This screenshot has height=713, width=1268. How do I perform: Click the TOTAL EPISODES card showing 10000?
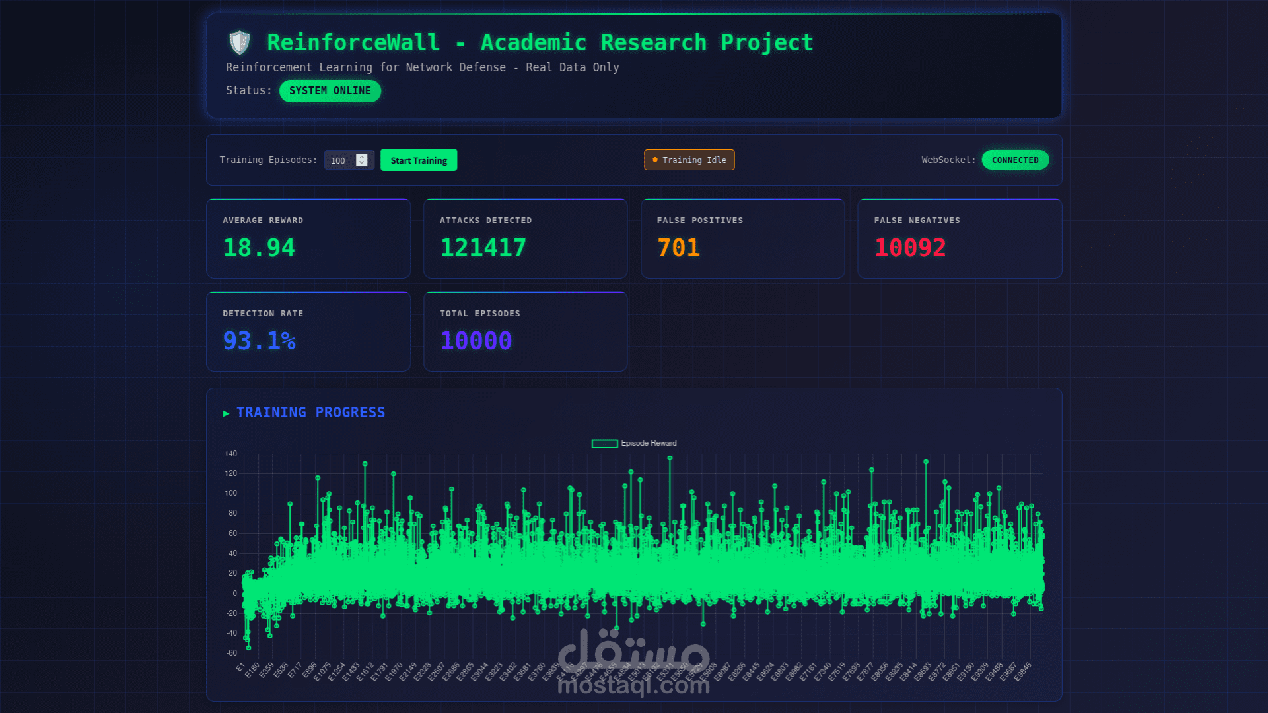[x=525, y=331]
